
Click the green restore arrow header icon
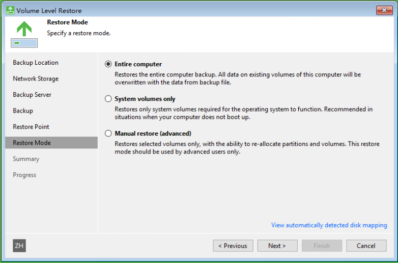pos(24,34)
